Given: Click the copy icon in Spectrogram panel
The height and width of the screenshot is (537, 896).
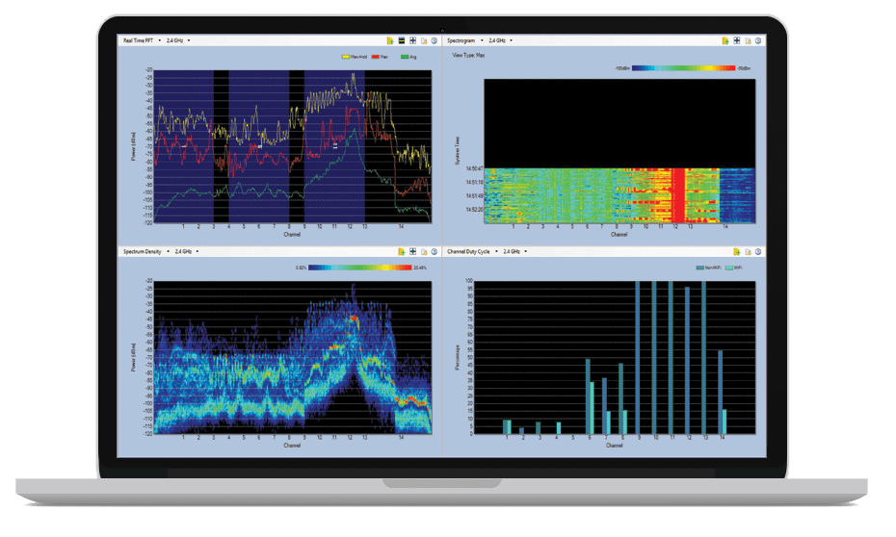Looking at the screenshot, I should click(748, 40).
